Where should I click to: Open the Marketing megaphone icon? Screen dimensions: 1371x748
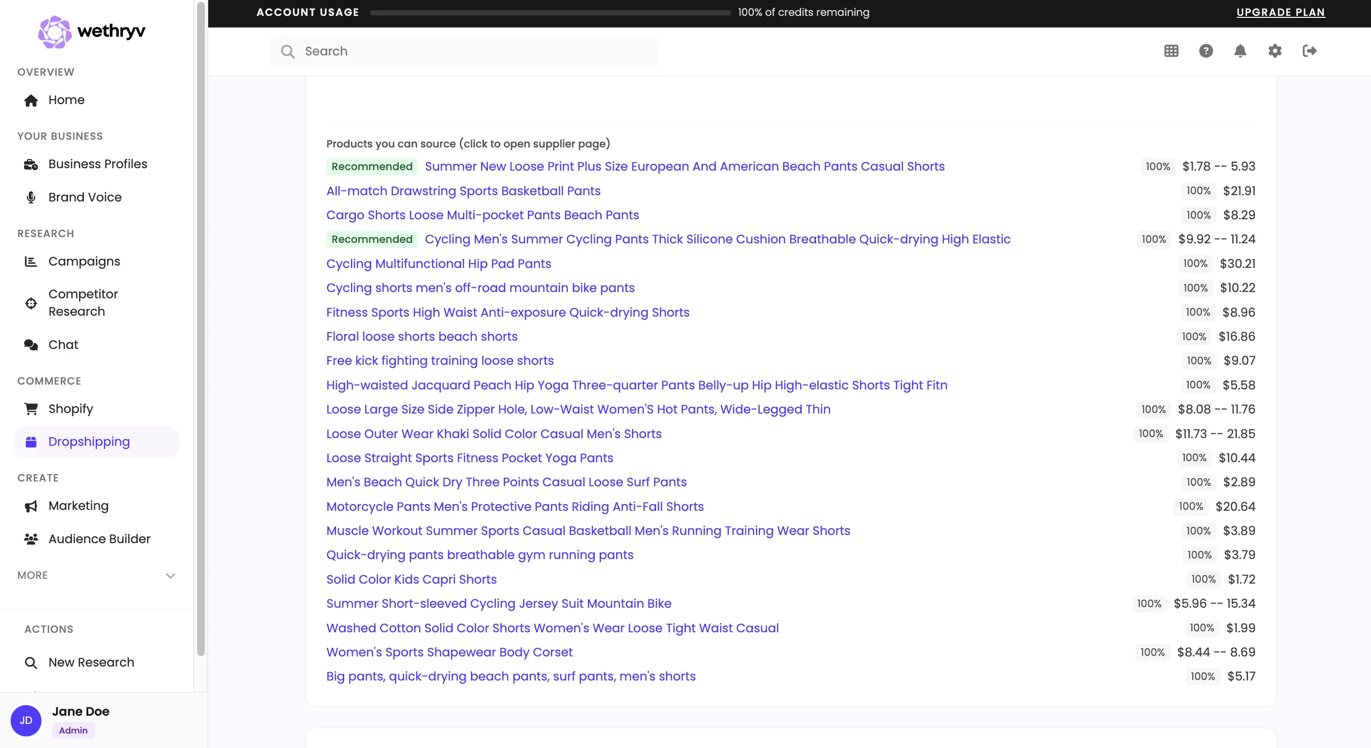click(x=30, y=506)
